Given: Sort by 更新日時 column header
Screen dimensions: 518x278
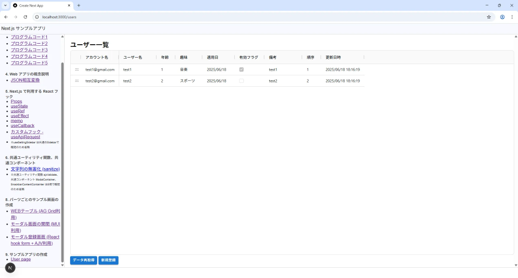Looking at the screenshot, I should [x=333, y=58].
